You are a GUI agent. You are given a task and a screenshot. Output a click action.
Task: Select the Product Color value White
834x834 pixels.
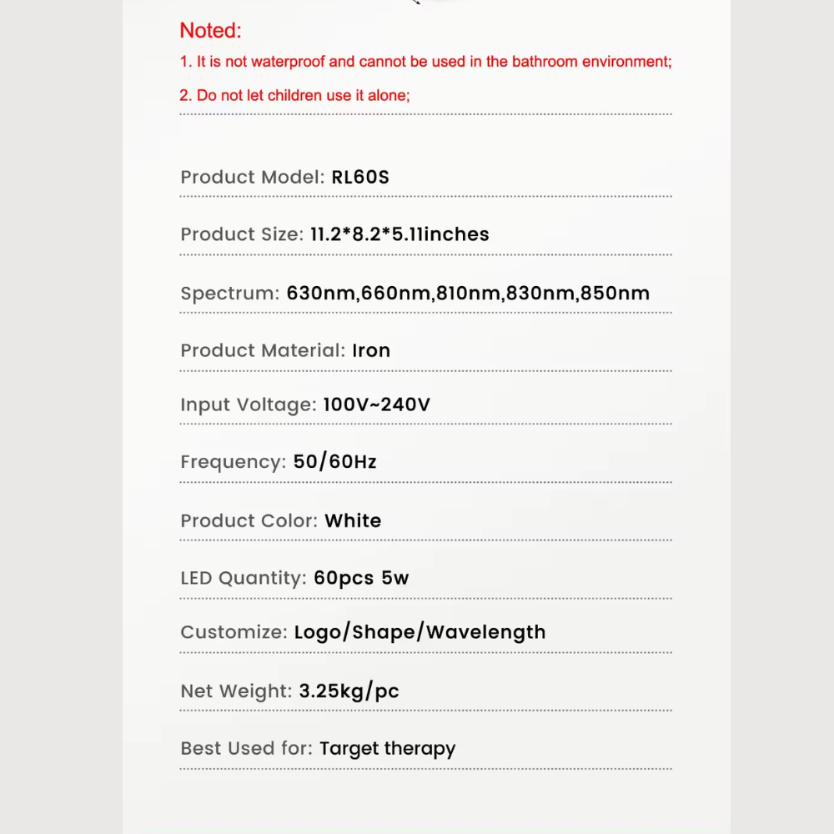[x=353, y=521]
